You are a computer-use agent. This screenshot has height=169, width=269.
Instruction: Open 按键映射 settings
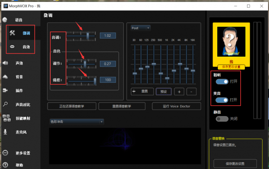click(x=23, y=118)
